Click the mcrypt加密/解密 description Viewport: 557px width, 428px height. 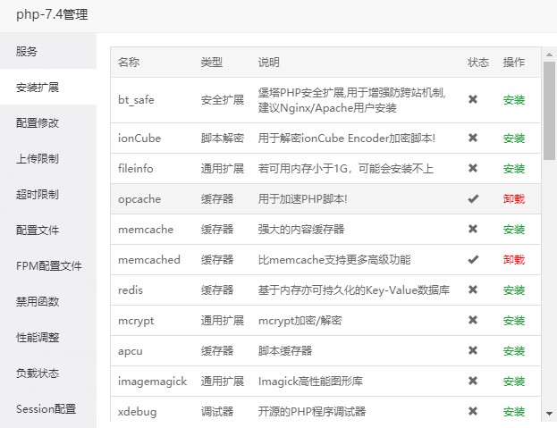[300, 321]
